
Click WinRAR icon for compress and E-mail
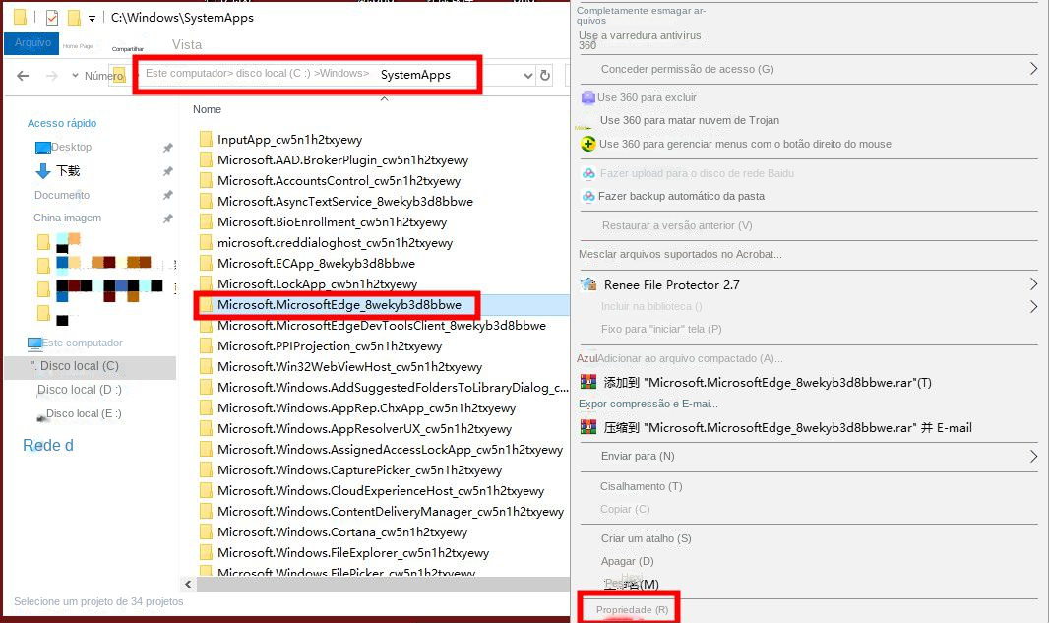click(588, 427)
